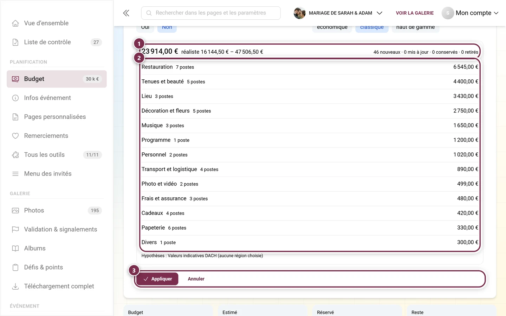506x316 pixels.
Task: Open Vue d'ensemble in the sidebar
Action: coord(57,23)
